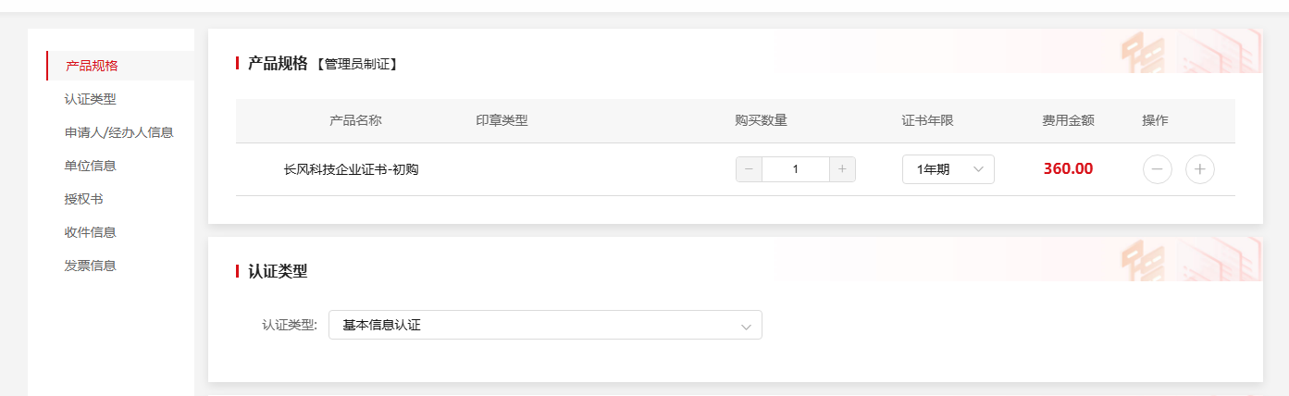Screen dimensions: 1289x396
Task: Click the 长风科技企业证书-初购 product name
Action: [x=351, y=169]
